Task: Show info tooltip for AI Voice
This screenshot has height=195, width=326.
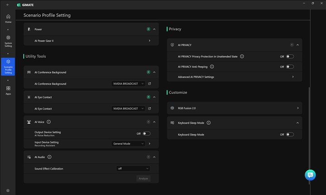Action: coord(48,122)
